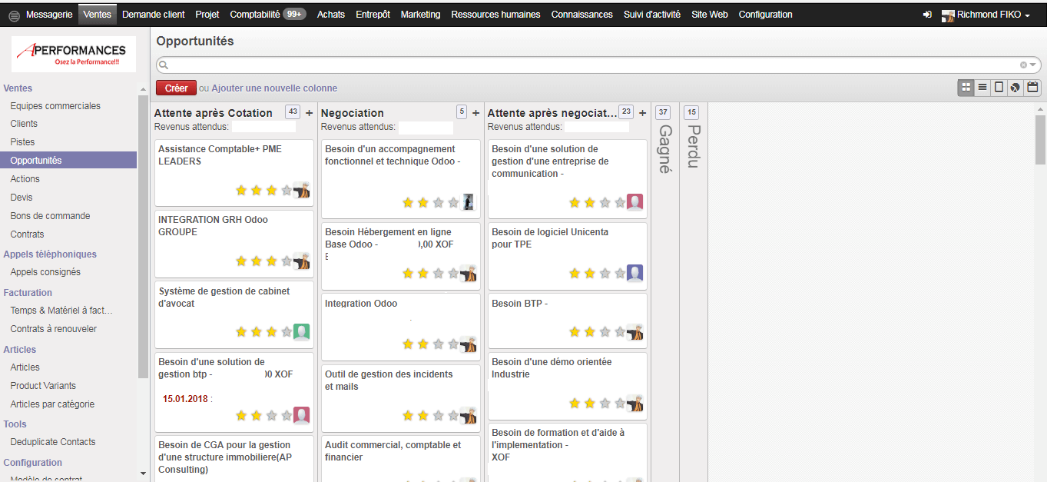Image resolution: width=1047 pixels, height=482 pixels.
Task: Open the form view of opportunities
Action: pyautogui.click(x=999, y=87)
